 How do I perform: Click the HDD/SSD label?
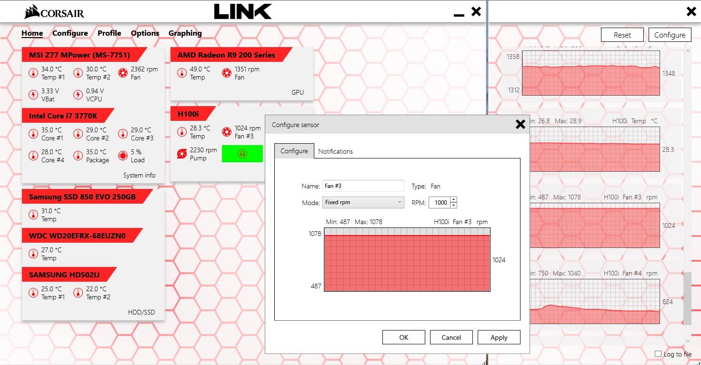pyautogui.click(x=141, y=312)
